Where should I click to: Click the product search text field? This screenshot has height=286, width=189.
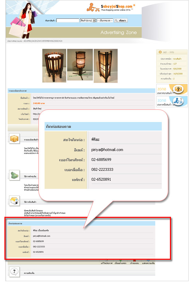click(68, 20)
